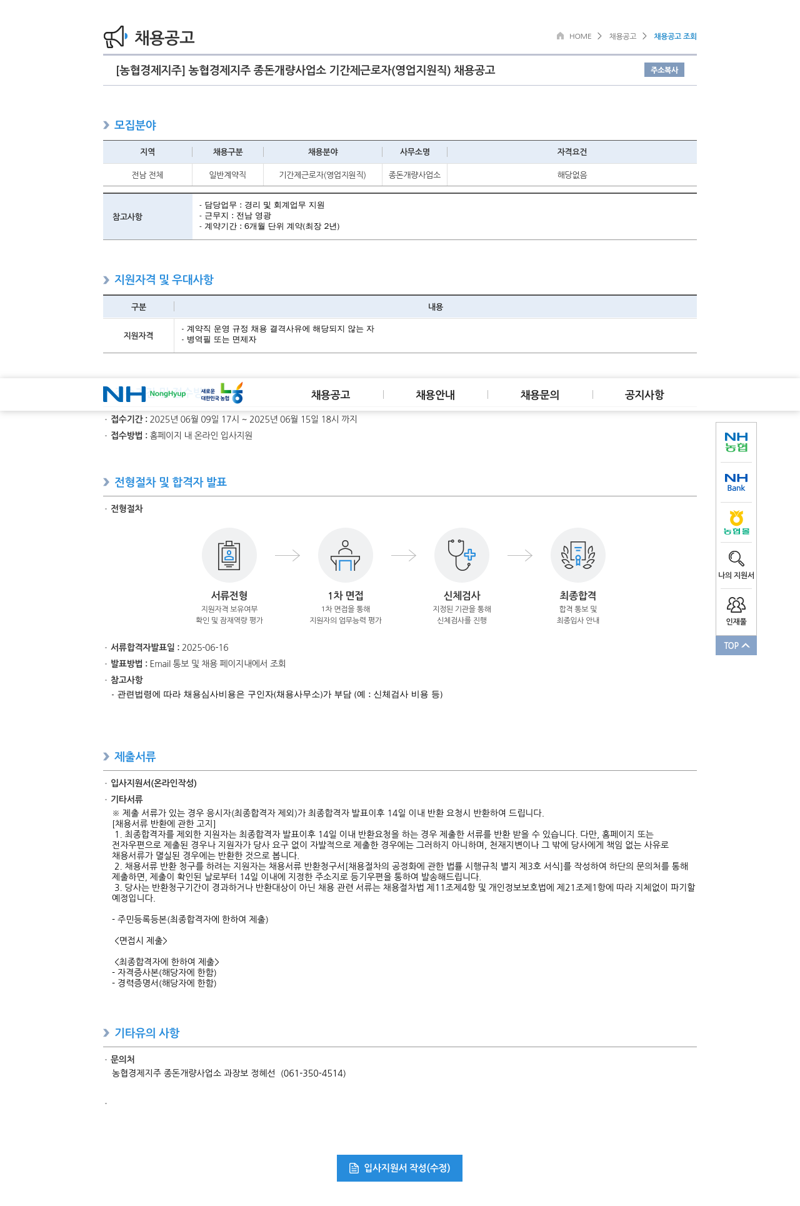This screenshot has height=1206, width=800.
Task: Click the chevron before 전형절차 및 합격자 발표
Action: [106, 482]
